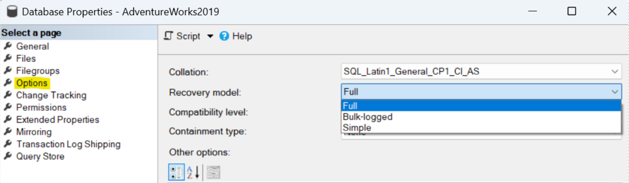The width and height of the screenshot is (629, 183).
Task: Expand the Collation dropdown
Action: coord(614,71)
